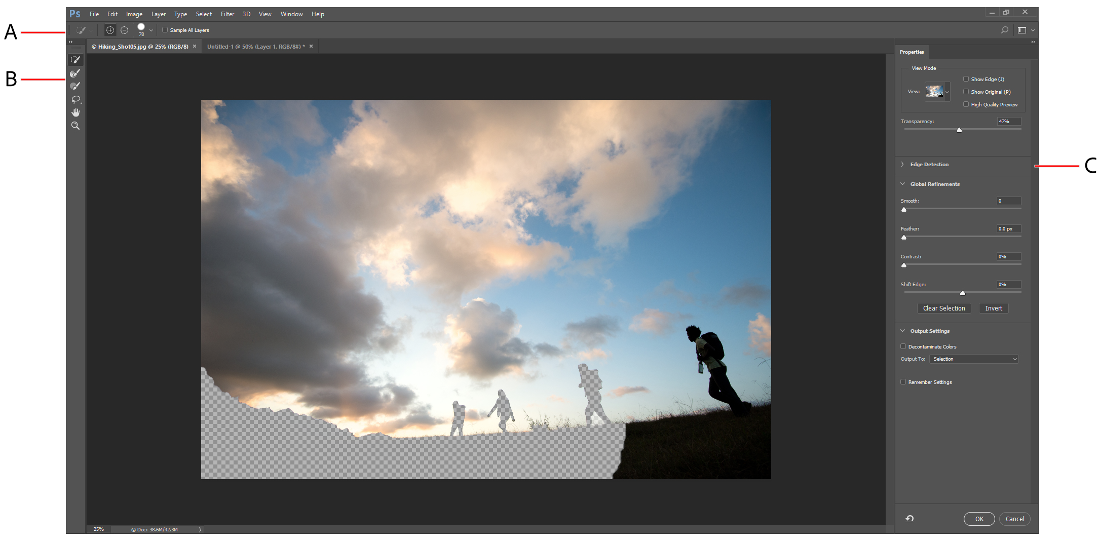Click the Invert button
The image size is (1099, 544).
click(994, 308)
